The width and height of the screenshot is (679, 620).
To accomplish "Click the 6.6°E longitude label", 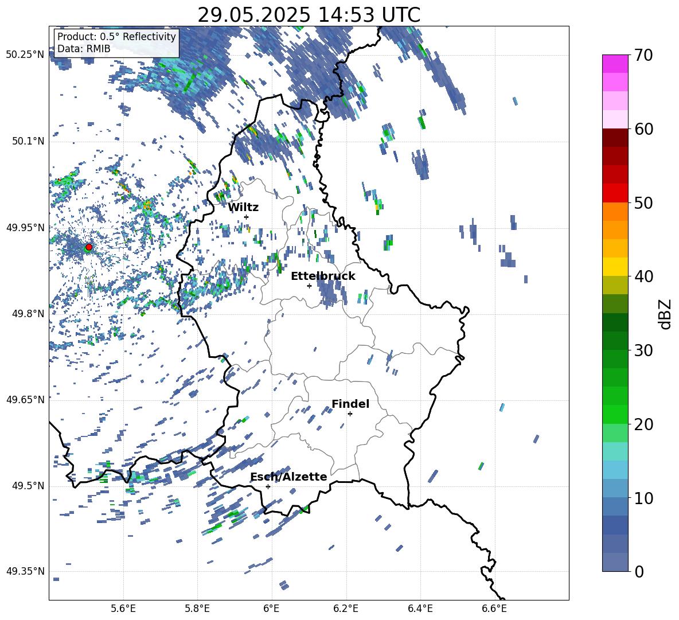I will tap(494, 609).
